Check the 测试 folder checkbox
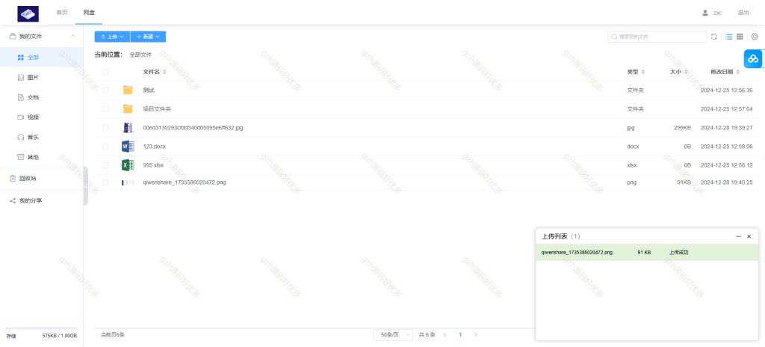This screenshot has height=347, width=765. point(105,90)
